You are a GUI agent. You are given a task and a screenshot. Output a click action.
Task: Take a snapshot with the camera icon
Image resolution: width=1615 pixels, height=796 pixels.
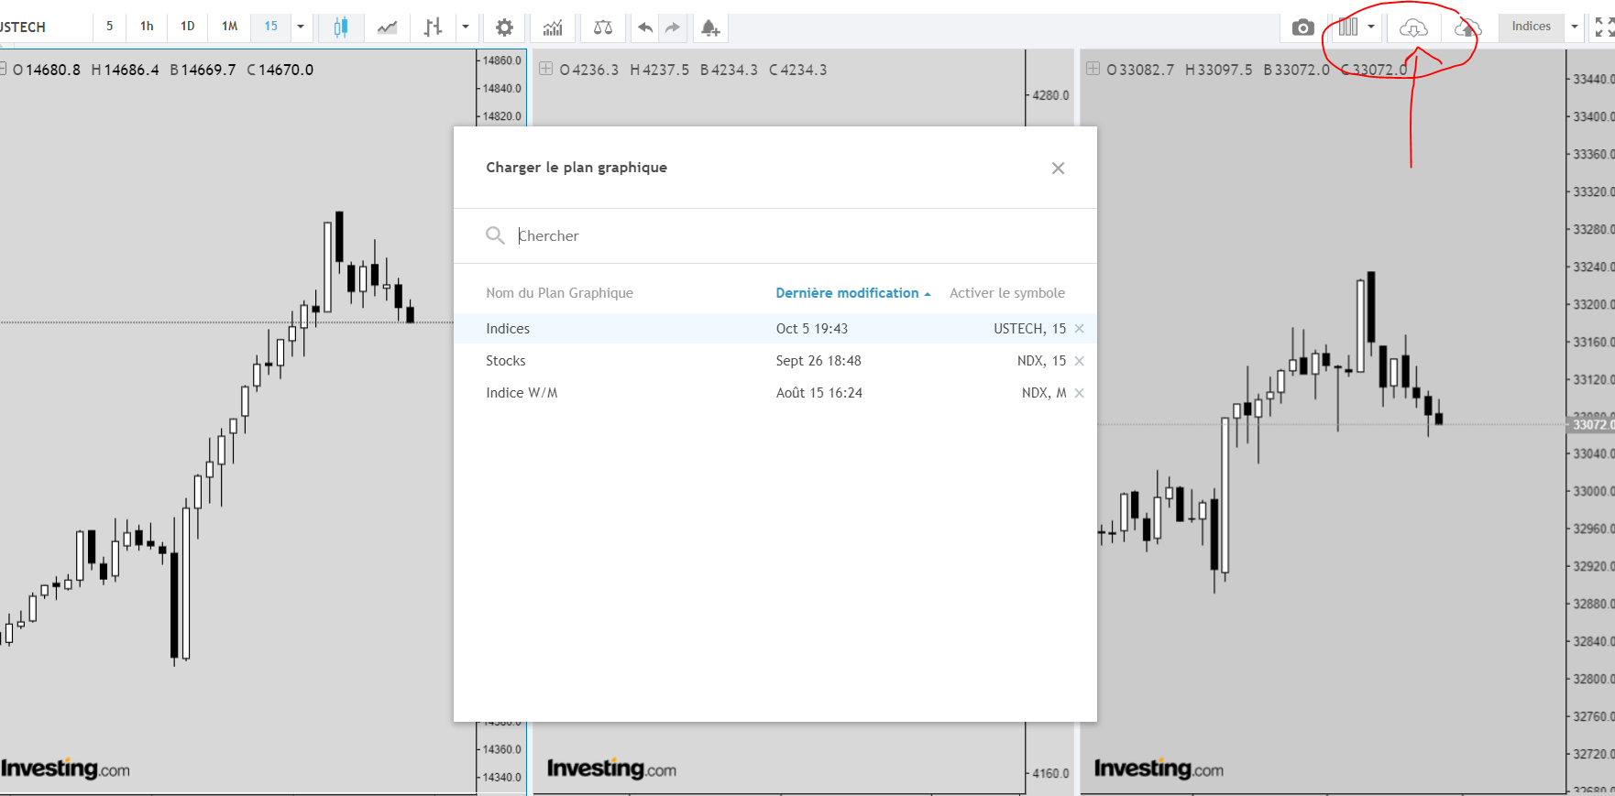(x=1302, y=27)
